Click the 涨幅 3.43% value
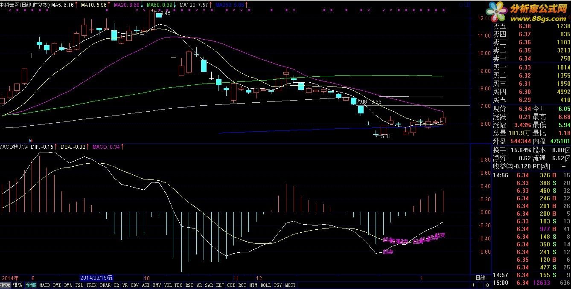Screen dimensions: 571x289 tap(522, 125)
